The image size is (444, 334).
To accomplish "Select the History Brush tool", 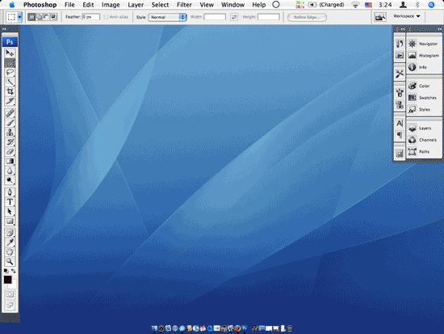I will tap(10, 142).
